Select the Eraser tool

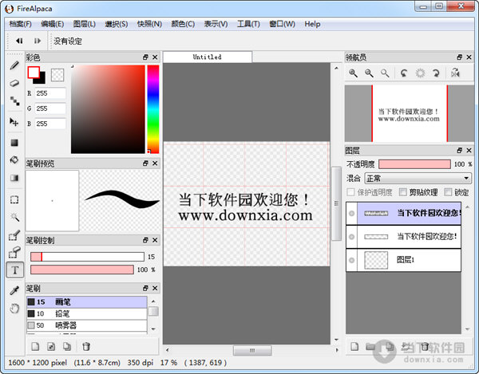click(14, 83)
